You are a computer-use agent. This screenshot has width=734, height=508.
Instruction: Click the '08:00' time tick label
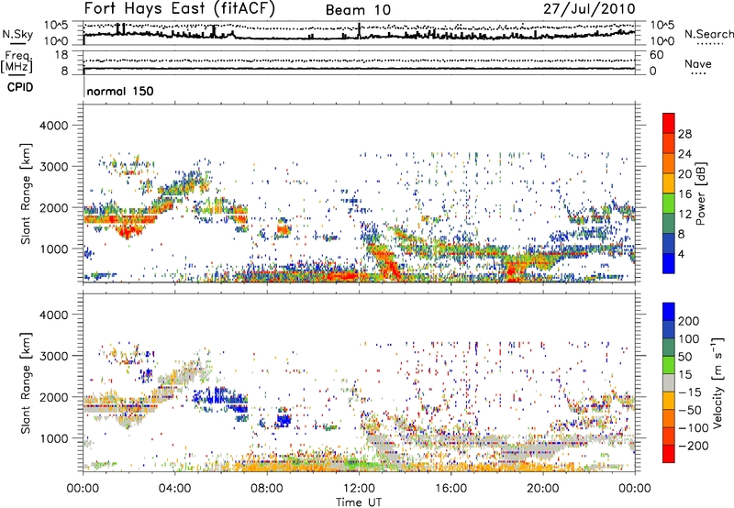[x=267, y=489]
